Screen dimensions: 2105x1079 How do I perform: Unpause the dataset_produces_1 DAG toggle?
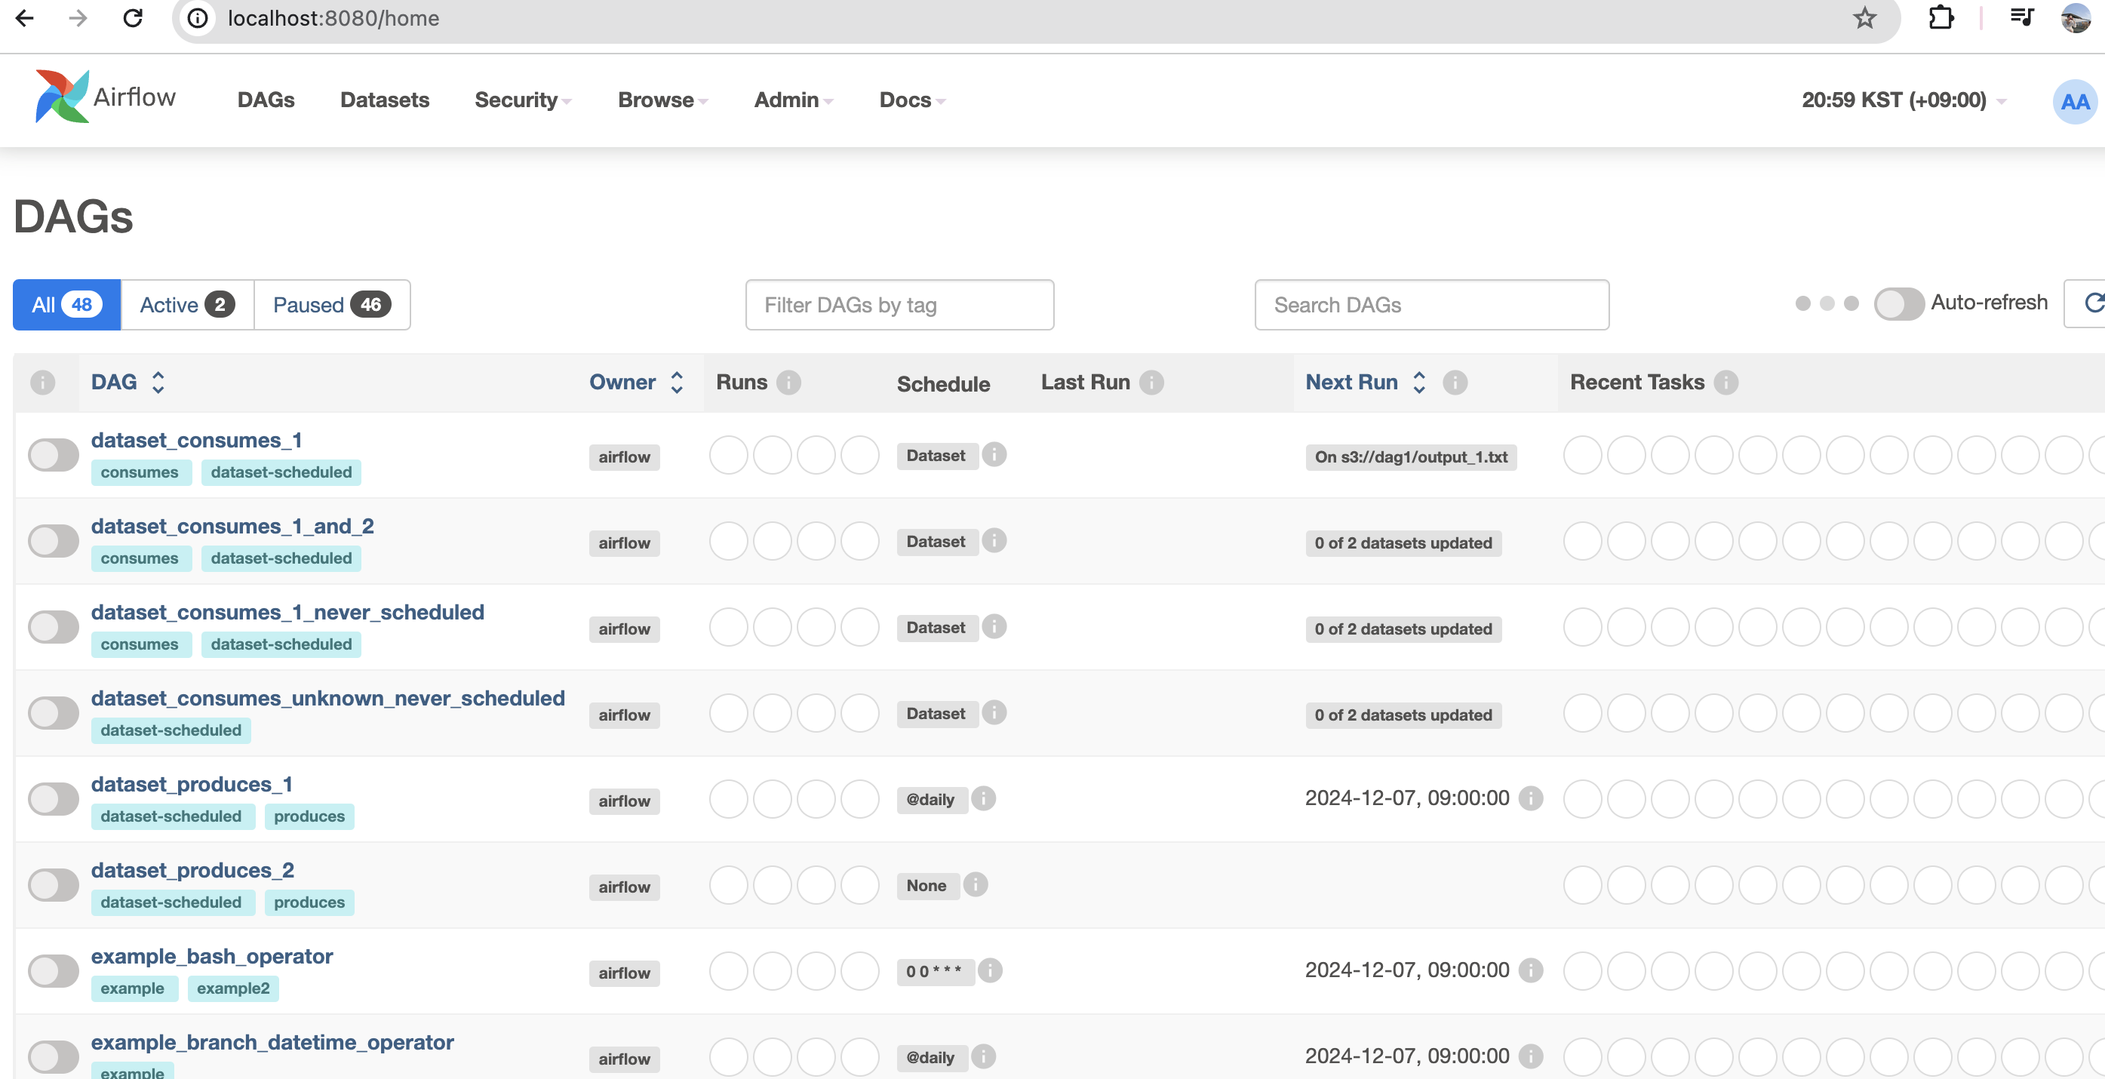pos(53,798)
